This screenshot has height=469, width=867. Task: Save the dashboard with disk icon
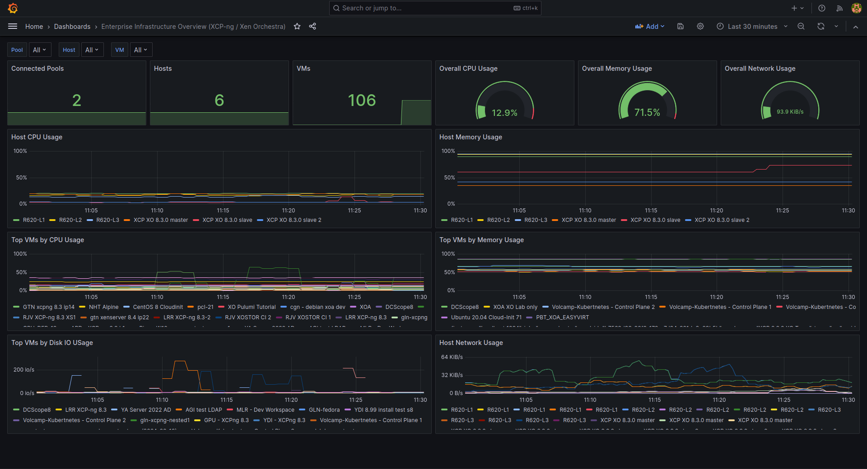coord(681,27)
